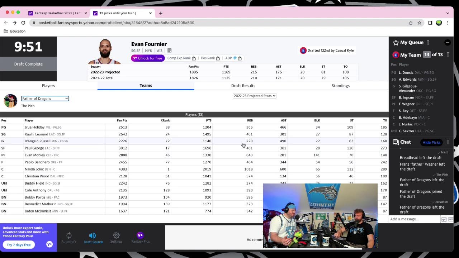Sort by the XRank column header

[165, 120]
